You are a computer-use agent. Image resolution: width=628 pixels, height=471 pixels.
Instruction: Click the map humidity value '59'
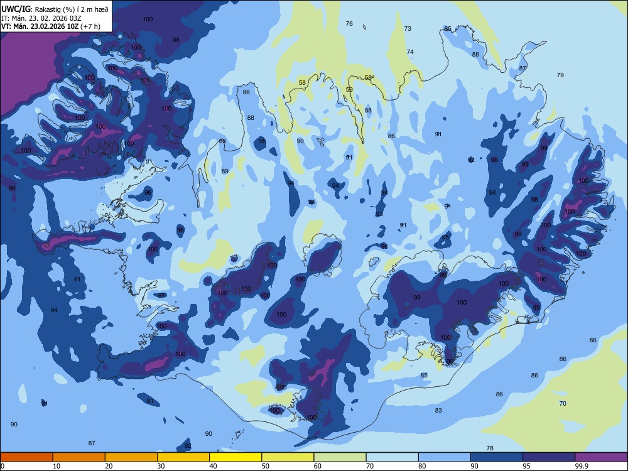click(x=349, y=90)
